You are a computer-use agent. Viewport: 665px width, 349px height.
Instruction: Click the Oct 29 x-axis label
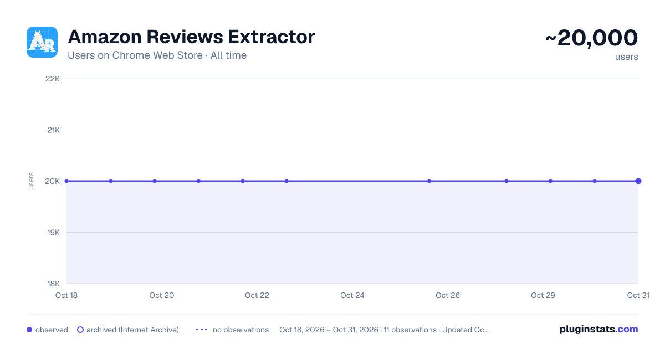pyautogui.click(x=543, y=295)
